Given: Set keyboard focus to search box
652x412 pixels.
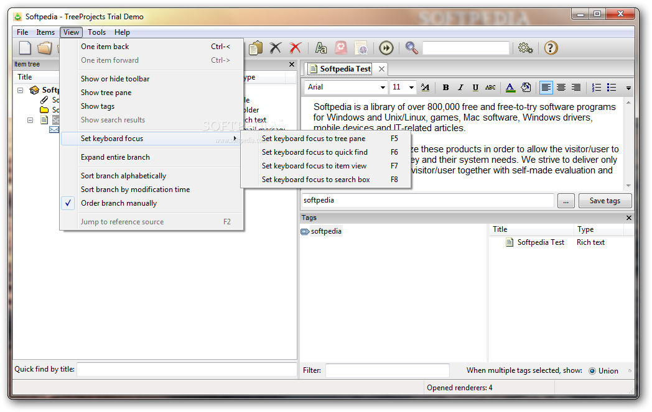Looking at the screenshot, I should point(325,180).
